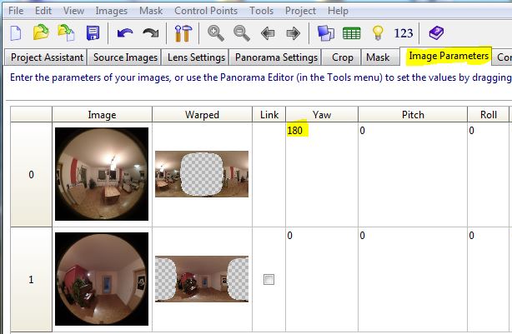Image resolution: width=512 pixels, height=334 pixels.
Task: Open the hammer tools options icon
Action: (x=183, y=33)
